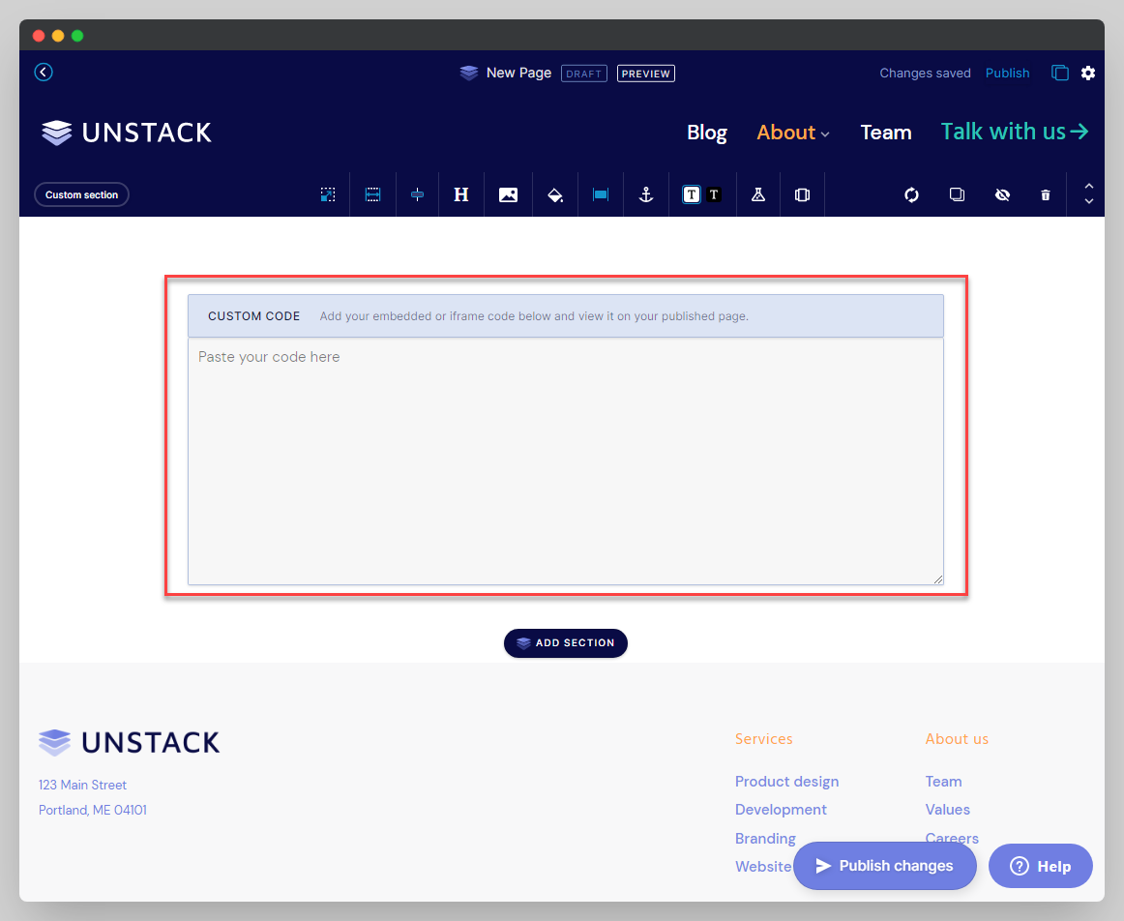Viewport: 1124px width, 921px height.
Task: Switch to the Team navigation item
Action: pos(885,133)
